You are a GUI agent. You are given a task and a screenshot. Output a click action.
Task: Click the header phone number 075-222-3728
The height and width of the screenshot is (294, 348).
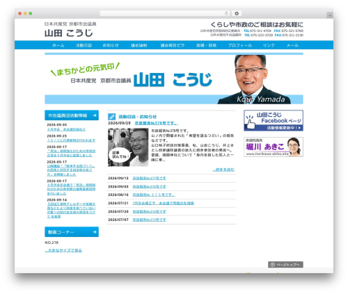coord(262,35)
